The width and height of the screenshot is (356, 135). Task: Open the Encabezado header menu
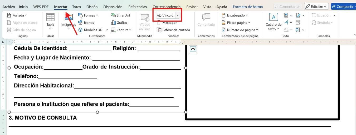point(235,15)
